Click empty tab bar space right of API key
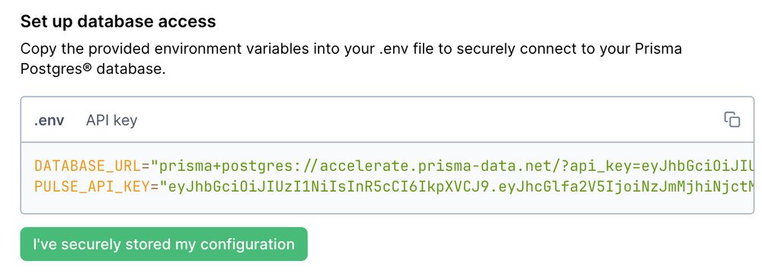Screen dimensions: 762x276 (x=427, y=120)
